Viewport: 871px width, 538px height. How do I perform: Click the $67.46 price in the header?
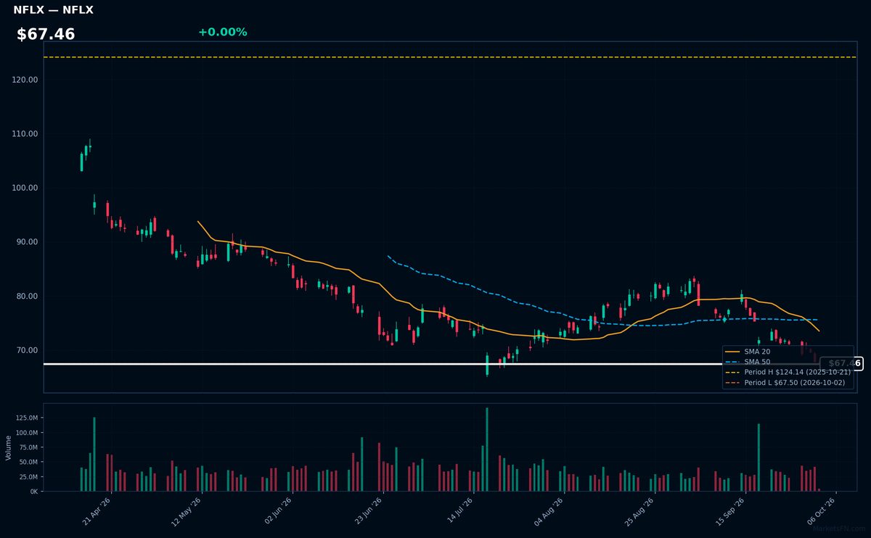[x=46, y=34]
